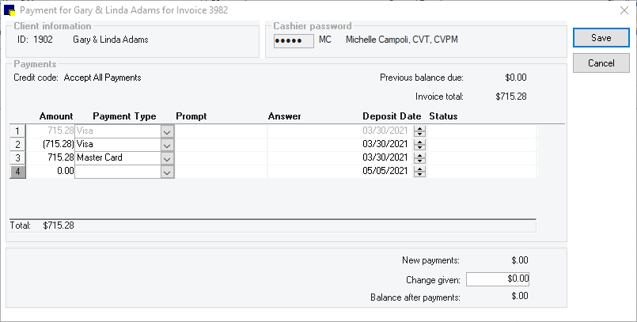Select row header number 1
The height and width of the screenshot is (322, 637).
coord(17,131)
